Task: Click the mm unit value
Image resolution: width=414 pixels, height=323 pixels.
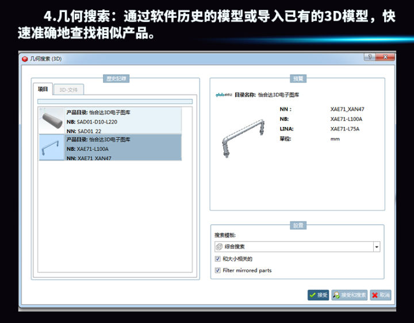Action: pos(335,139)
